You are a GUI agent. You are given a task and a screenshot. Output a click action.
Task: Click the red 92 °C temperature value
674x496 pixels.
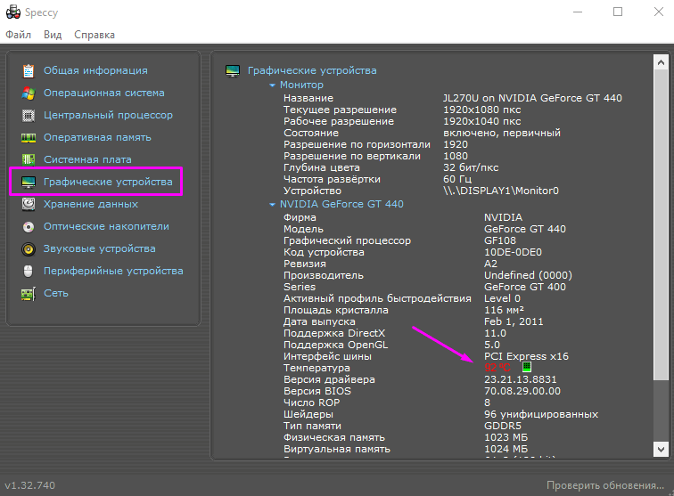point(497,368)
